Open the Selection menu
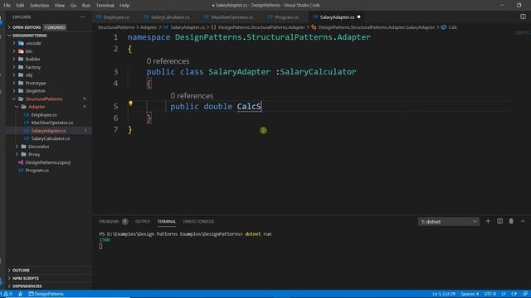 click(x=39, y=6)
